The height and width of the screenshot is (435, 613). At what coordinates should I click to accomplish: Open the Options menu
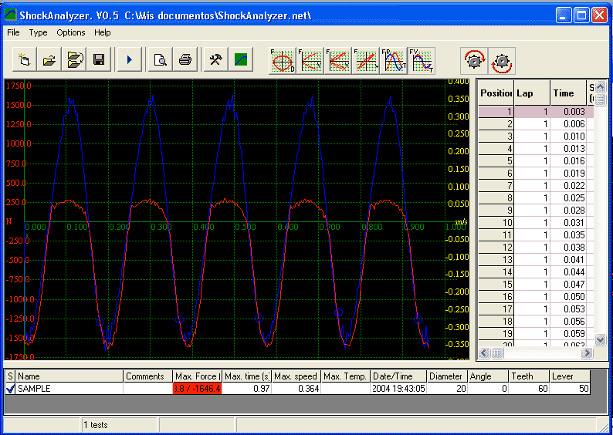[71, 32]
